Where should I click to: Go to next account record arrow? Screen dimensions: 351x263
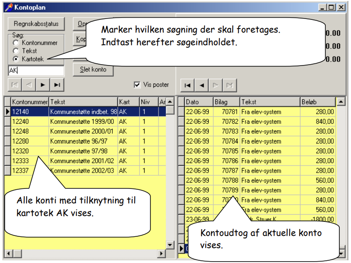(43, 85)
